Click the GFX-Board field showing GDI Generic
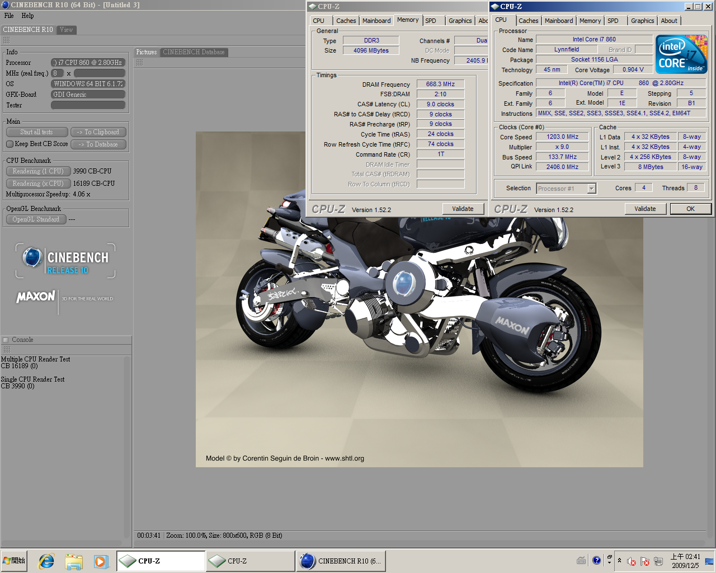The height and width of the screenshot is (573, 716). [x=88, y=95]
